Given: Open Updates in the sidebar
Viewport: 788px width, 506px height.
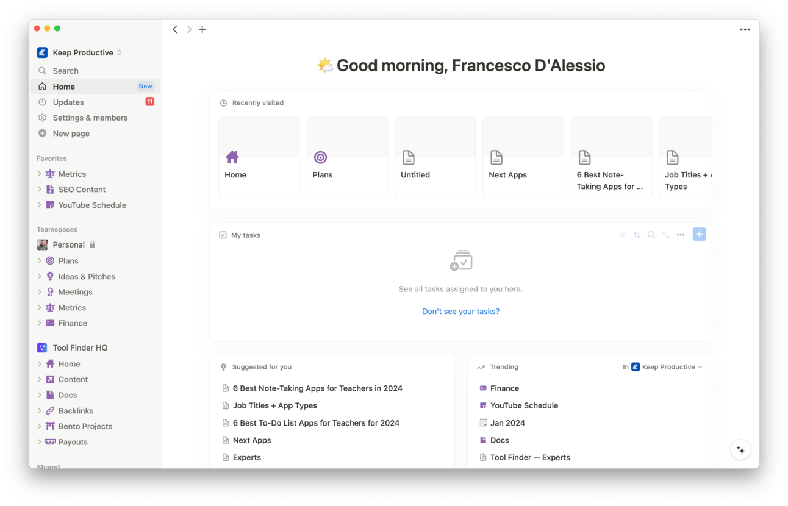Looking at the screenshot, I should [x=95, y=102].
